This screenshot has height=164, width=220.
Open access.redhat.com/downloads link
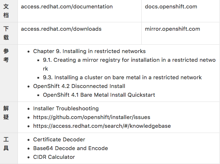[61, 29]
